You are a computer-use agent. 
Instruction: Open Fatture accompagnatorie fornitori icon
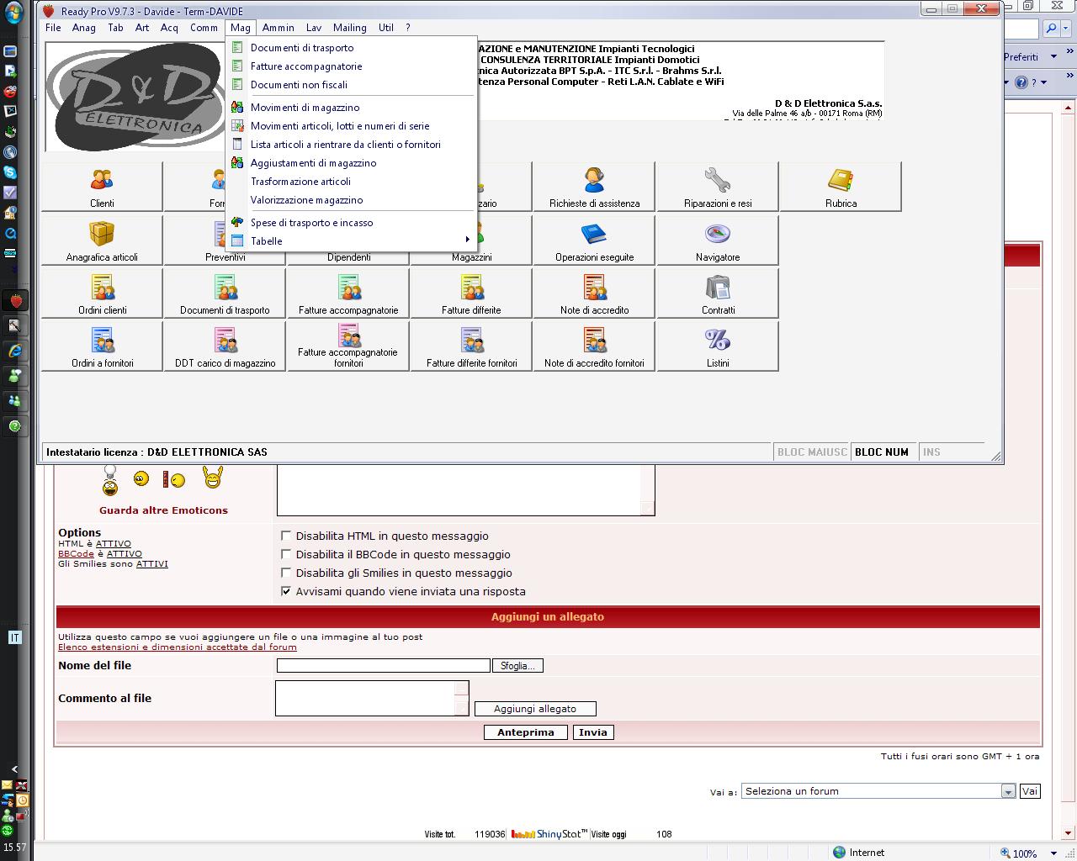pyautogui.click(x=348, y=346)
